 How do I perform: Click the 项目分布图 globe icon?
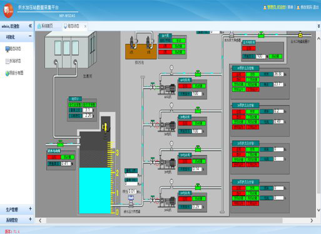8,73
